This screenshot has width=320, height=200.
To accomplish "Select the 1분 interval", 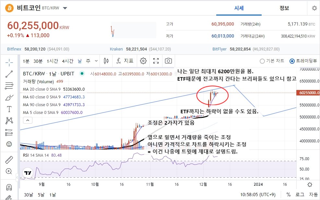I will pyautogui.click(x=26, y=61).
